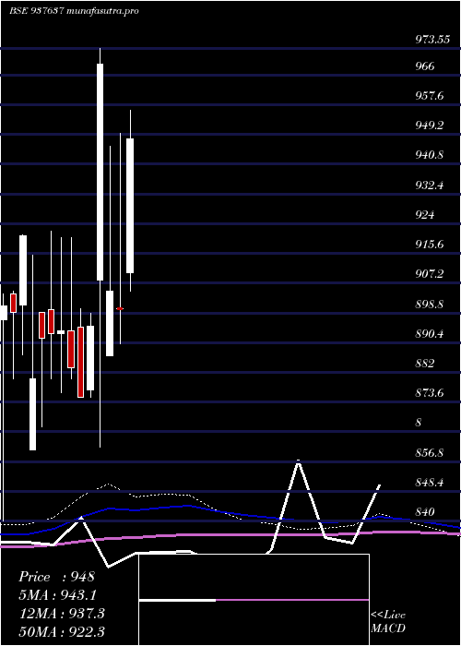Click the <<Live MACD label

(x=388, y=621)
